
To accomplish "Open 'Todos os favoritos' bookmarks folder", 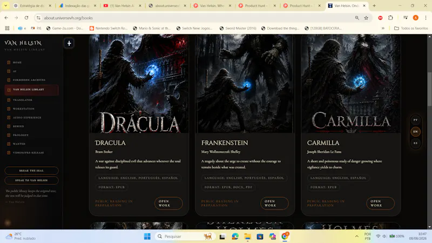I will (x=411, y=28).
